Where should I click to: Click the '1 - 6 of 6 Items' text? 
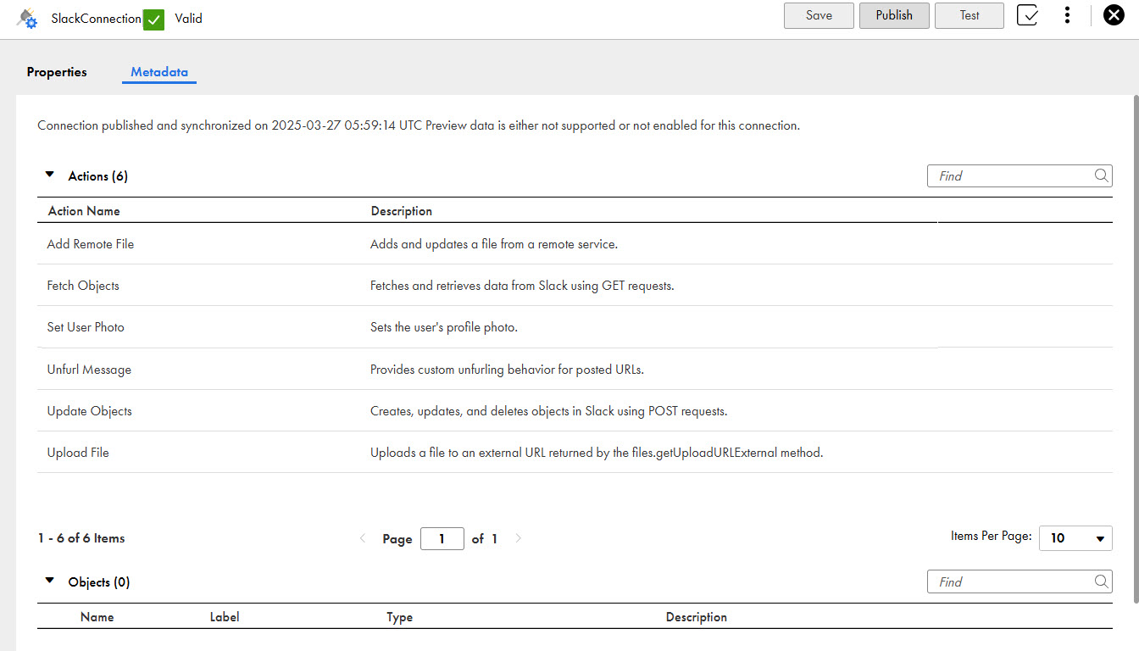[81, 538]
